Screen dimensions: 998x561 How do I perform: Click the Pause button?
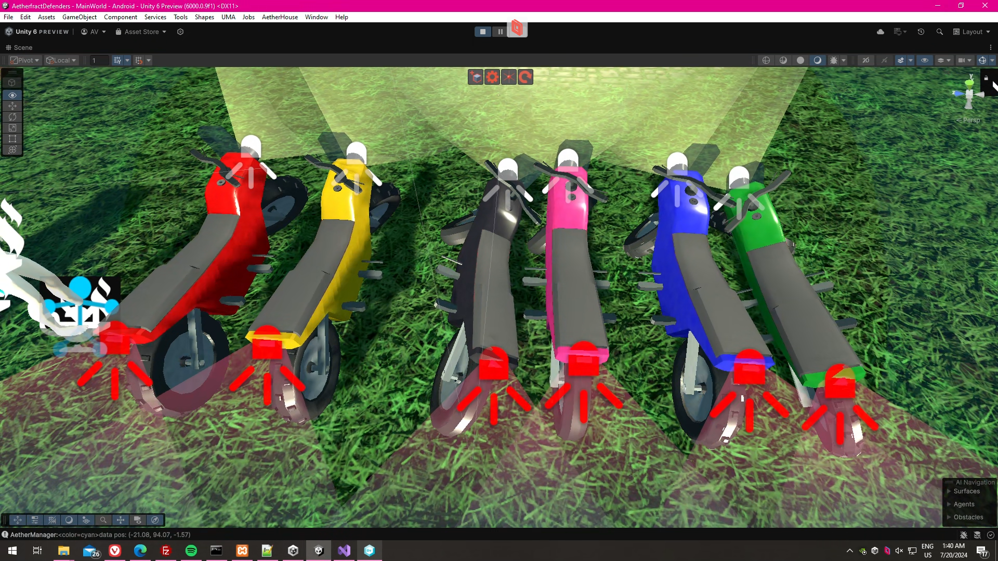click(x=500, y=32)
